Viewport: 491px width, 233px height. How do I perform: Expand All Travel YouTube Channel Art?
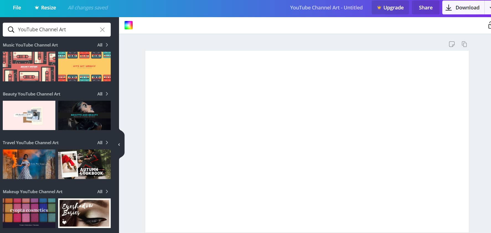tap(103, 143)
